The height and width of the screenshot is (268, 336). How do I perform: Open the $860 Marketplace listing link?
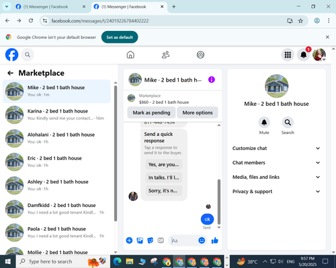[164, 102]
